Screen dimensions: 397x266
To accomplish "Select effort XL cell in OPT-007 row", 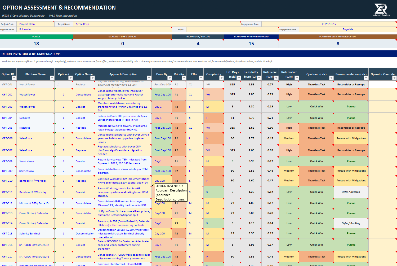I will tap(195, 150).
